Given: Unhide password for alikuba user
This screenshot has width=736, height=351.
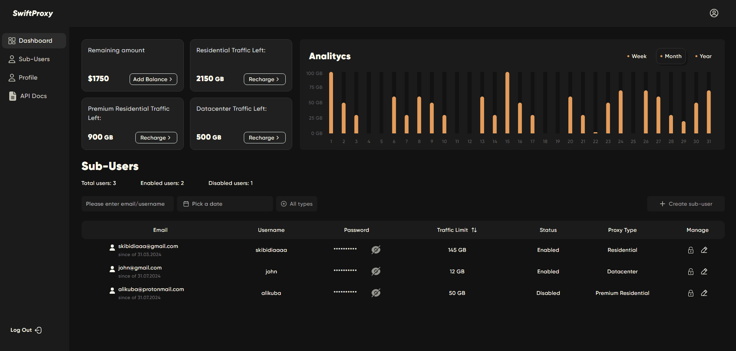Looking at the screenshot, I should coord(376,293).
